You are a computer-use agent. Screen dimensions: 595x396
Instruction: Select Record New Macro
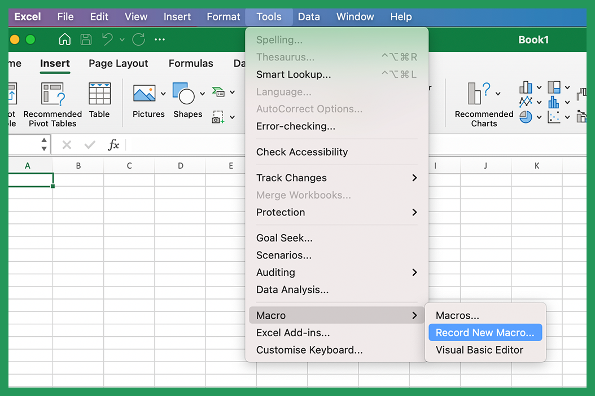coord(485,332)
